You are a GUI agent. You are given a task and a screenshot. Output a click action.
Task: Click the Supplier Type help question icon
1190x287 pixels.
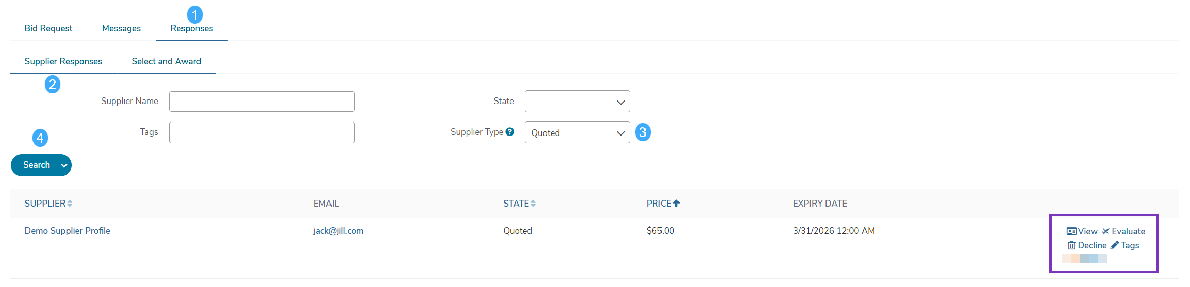510,132
